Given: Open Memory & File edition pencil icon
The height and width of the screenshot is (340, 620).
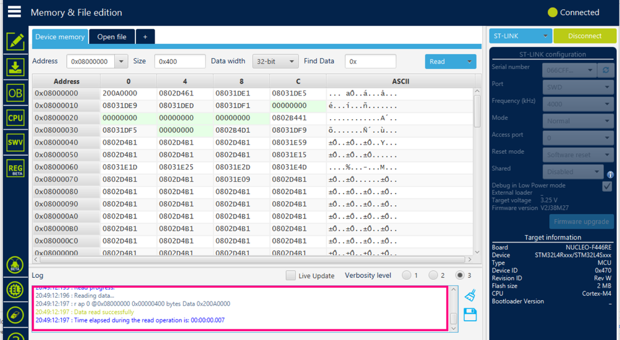Looking at the screenshot, I should click(16, 42).
